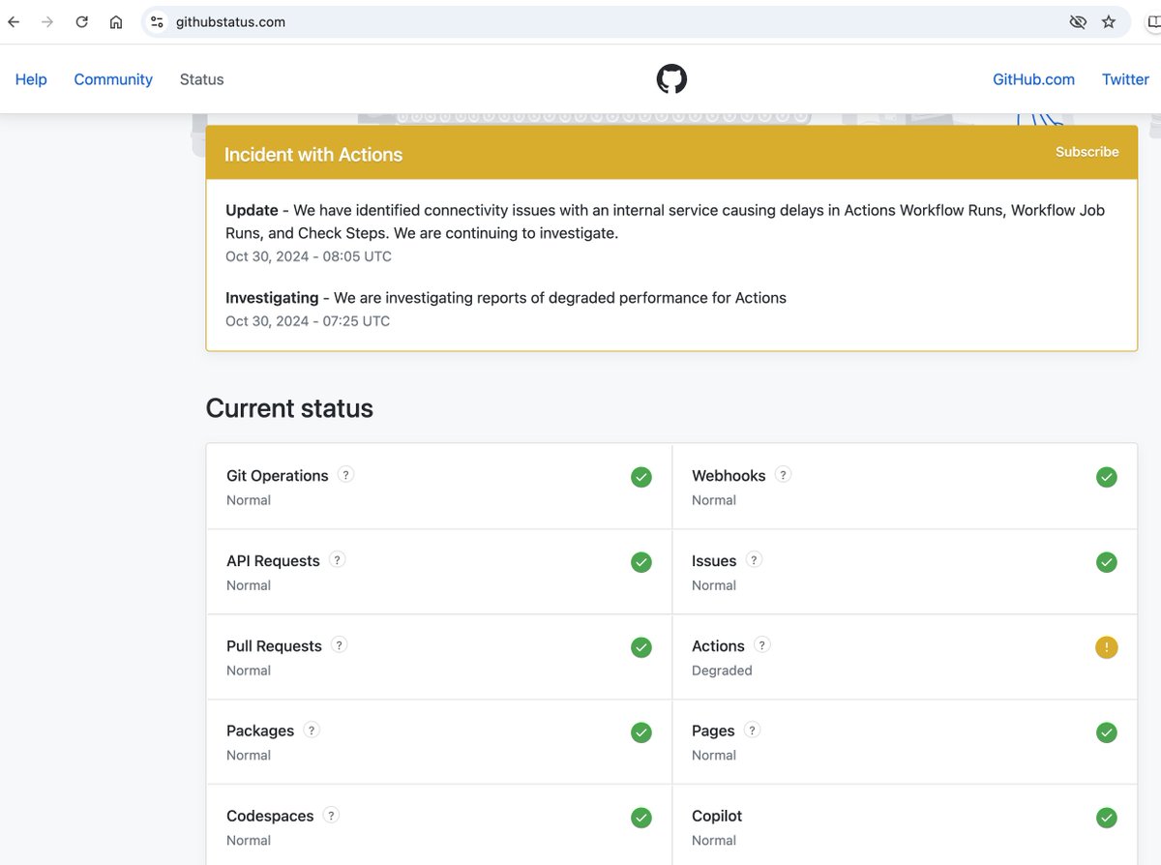Viewport: 1161px width, 865px height.
Task: Click the Current status heading
Action: 289,408
